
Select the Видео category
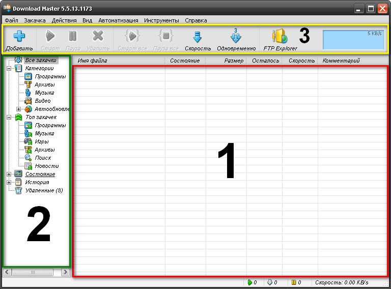pyautogui.click(x=43, y=101)
